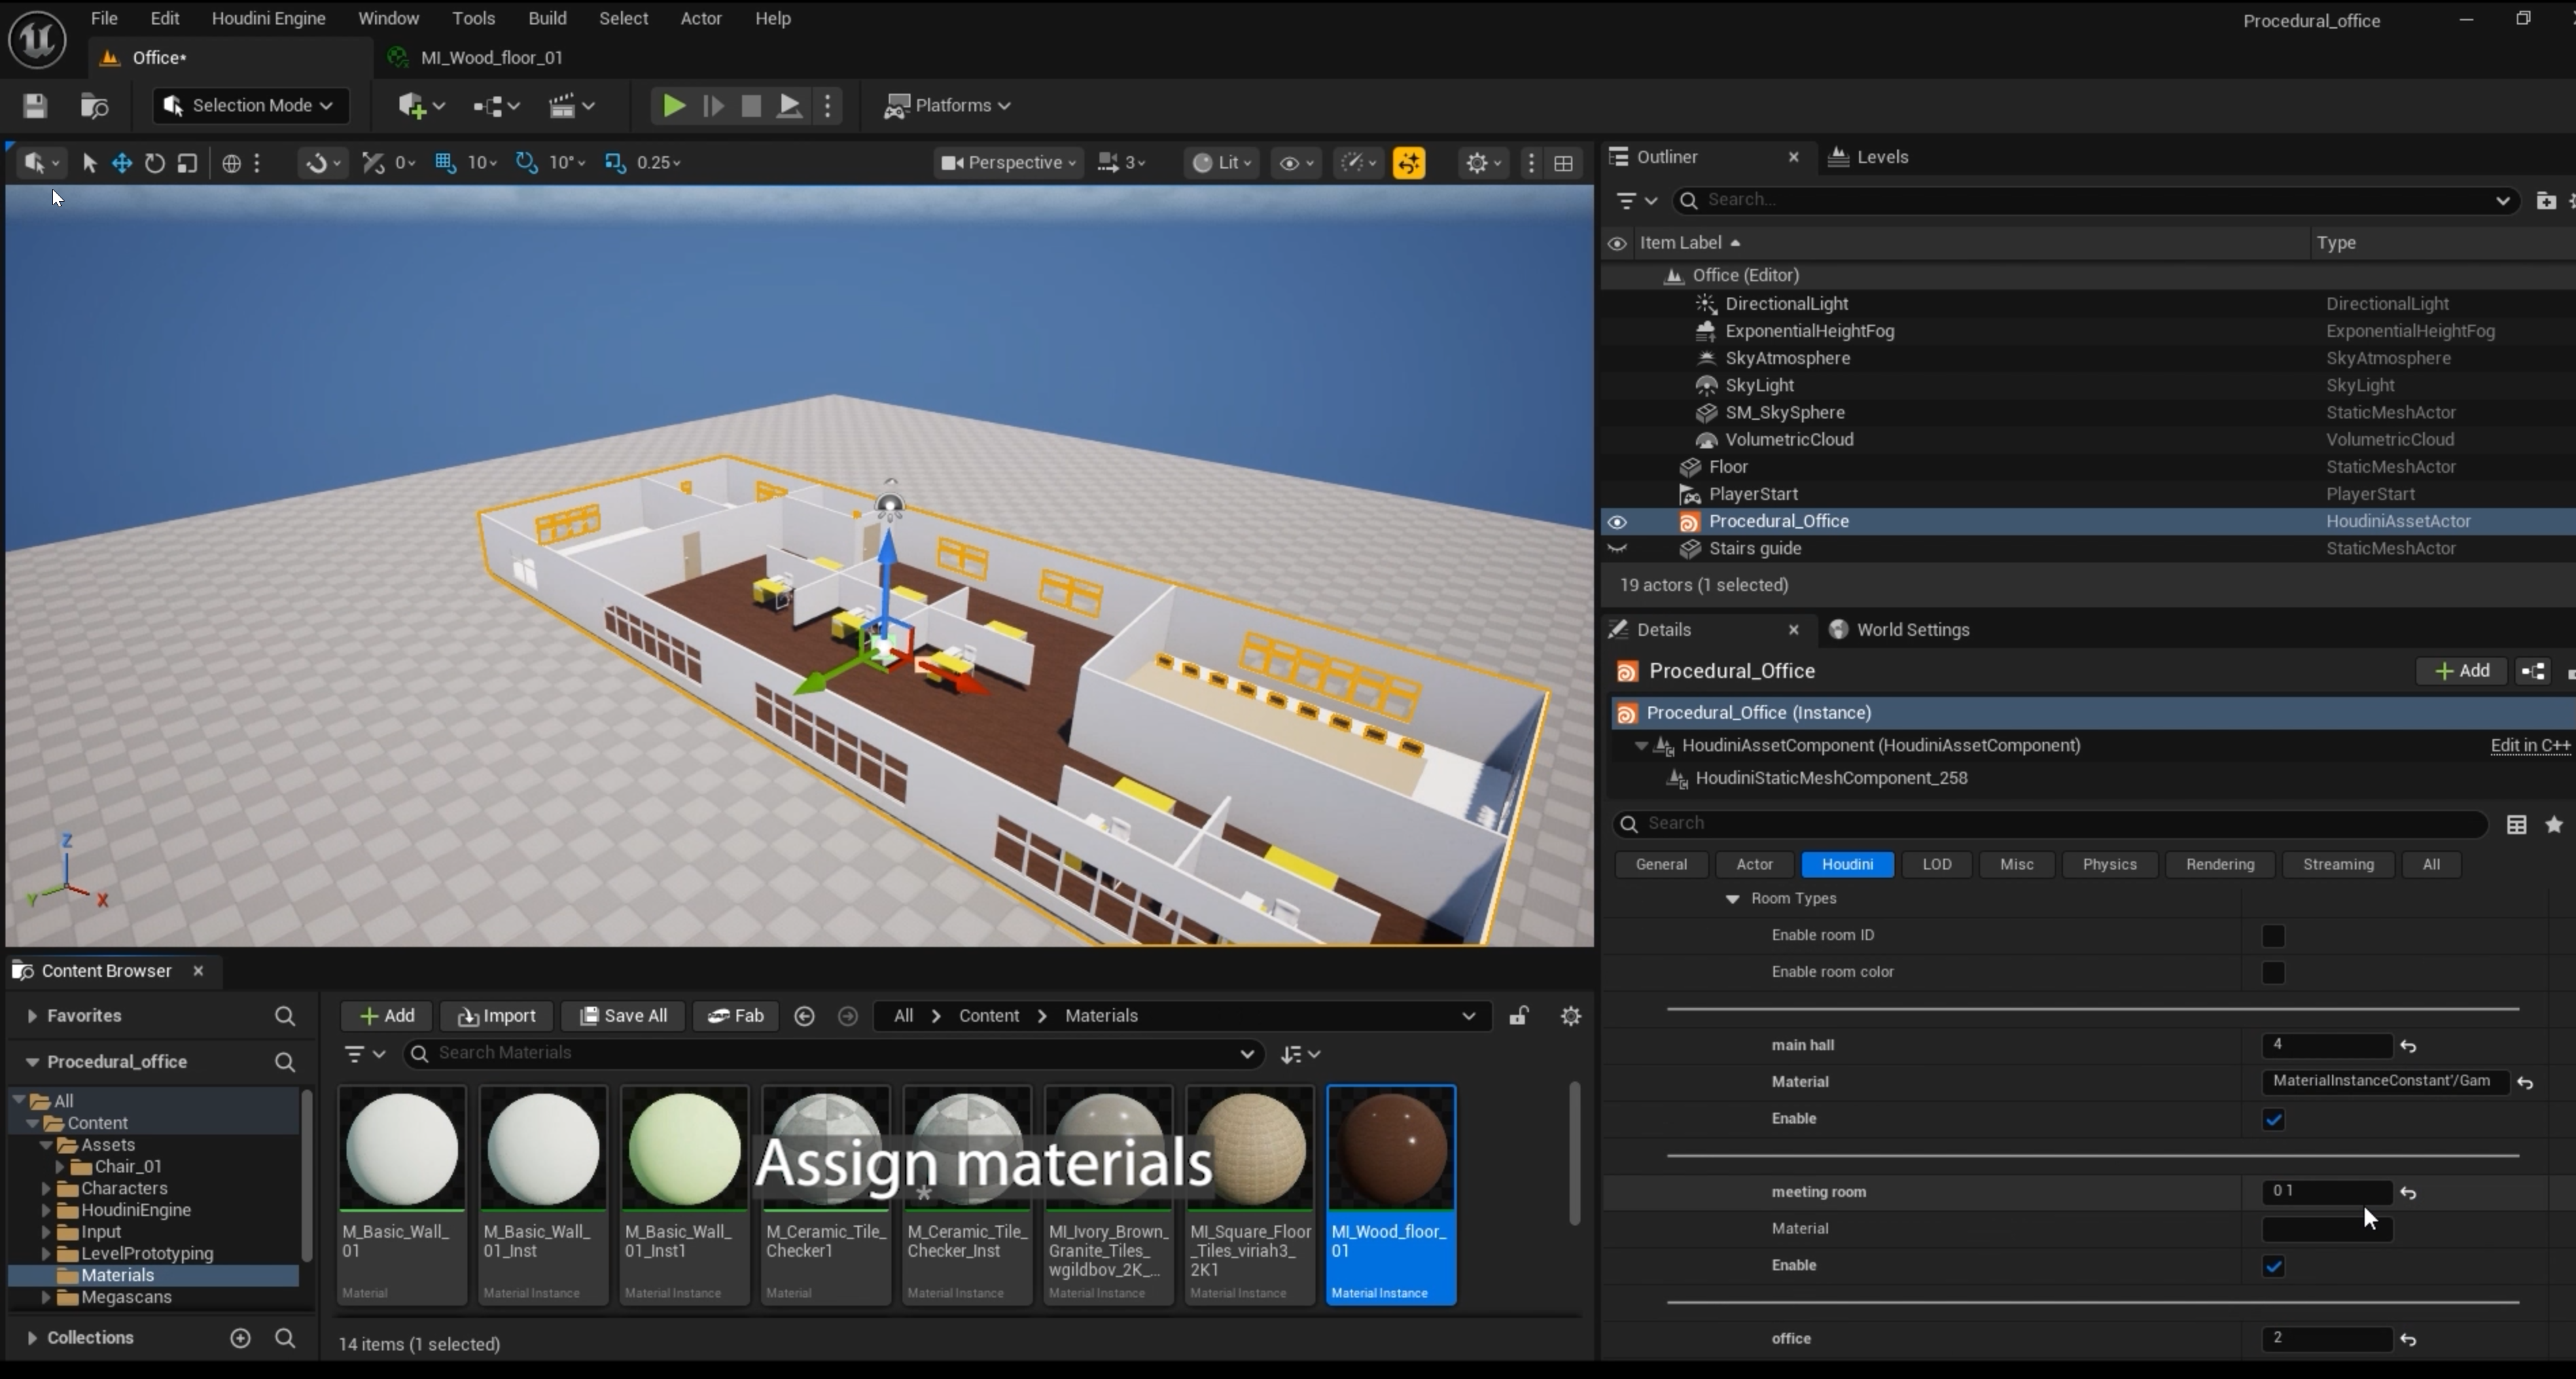2576x1379 pixels.
Task: Toggle the orange realtime viewport icon
Action: pyautogui.click(x=1409, y=163)
